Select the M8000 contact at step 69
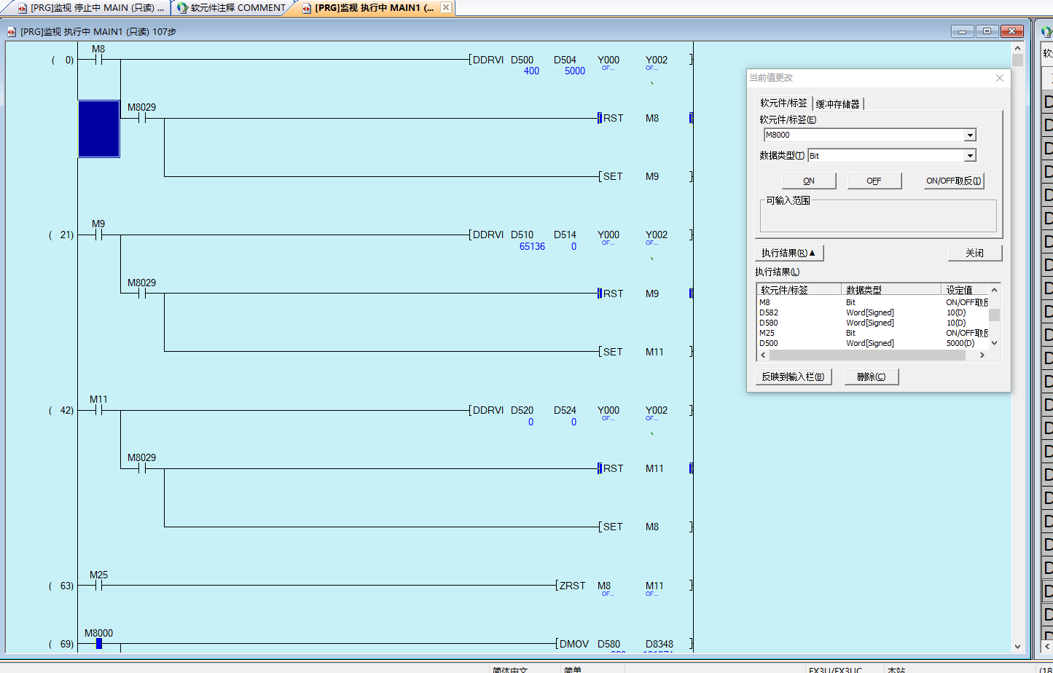Viewport: 1053px width, 673px height. point(98,643)
